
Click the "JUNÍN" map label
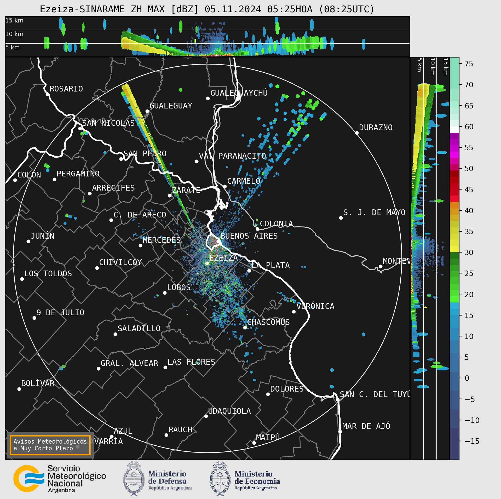tap(42, 236)
